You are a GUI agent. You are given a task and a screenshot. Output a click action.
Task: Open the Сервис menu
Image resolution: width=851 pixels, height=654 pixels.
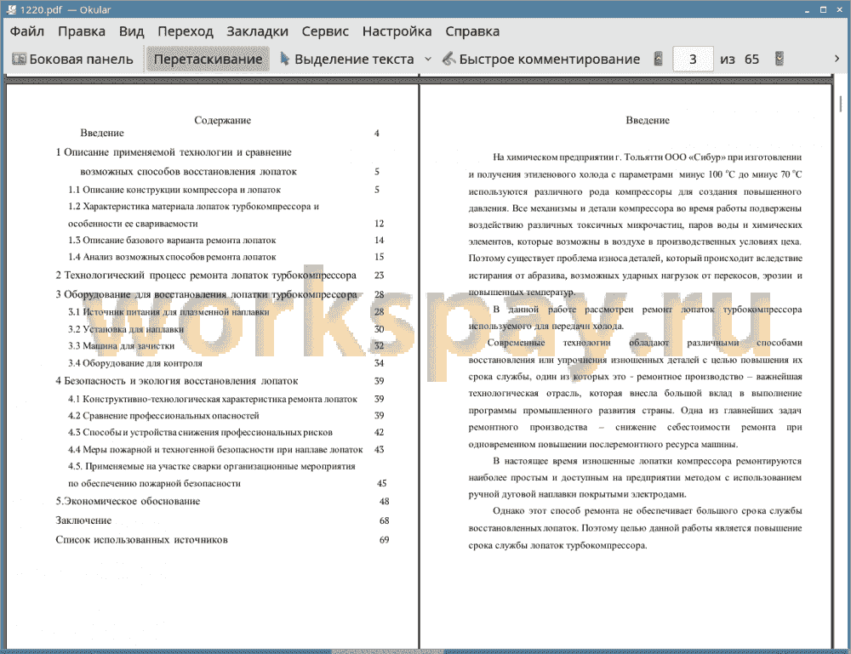[x=325, y=31]
